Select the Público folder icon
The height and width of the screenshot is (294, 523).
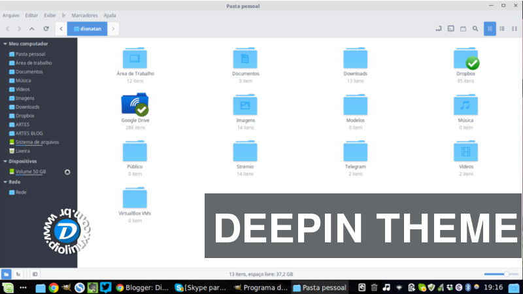(x=135, y=151)
